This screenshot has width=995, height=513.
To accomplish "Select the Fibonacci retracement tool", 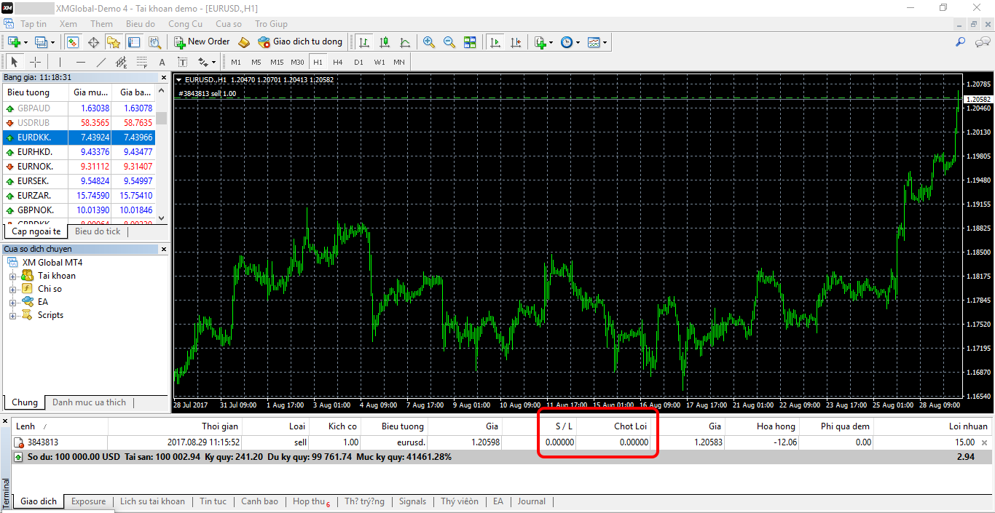I will [x=142, y=62].
